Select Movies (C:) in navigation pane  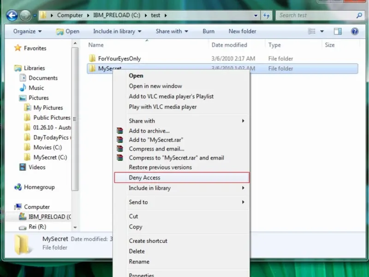click(43, 147)
